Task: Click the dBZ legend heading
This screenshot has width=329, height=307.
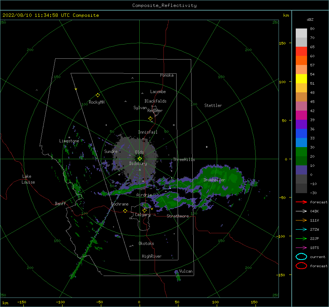Action: click(310, 19)
